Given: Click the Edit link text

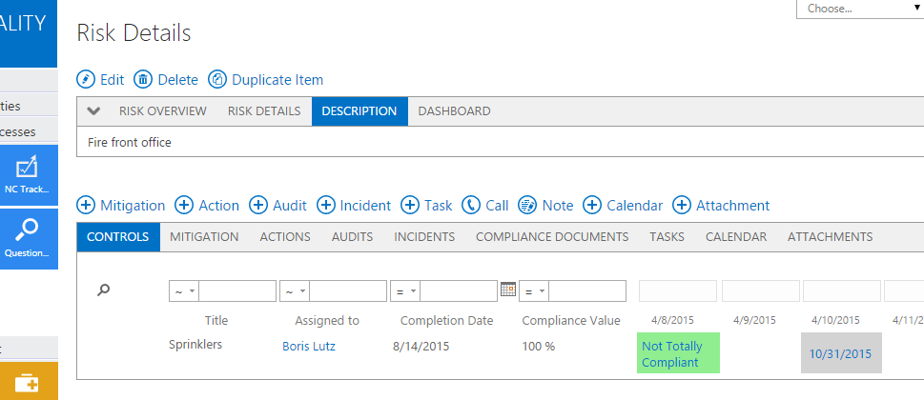Looking at the screenshot, I should coord(112,80).
